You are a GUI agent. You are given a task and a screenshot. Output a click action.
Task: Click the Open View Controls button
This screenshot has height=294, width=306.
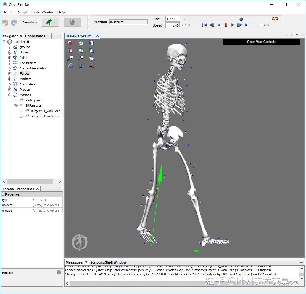[261, 42]
